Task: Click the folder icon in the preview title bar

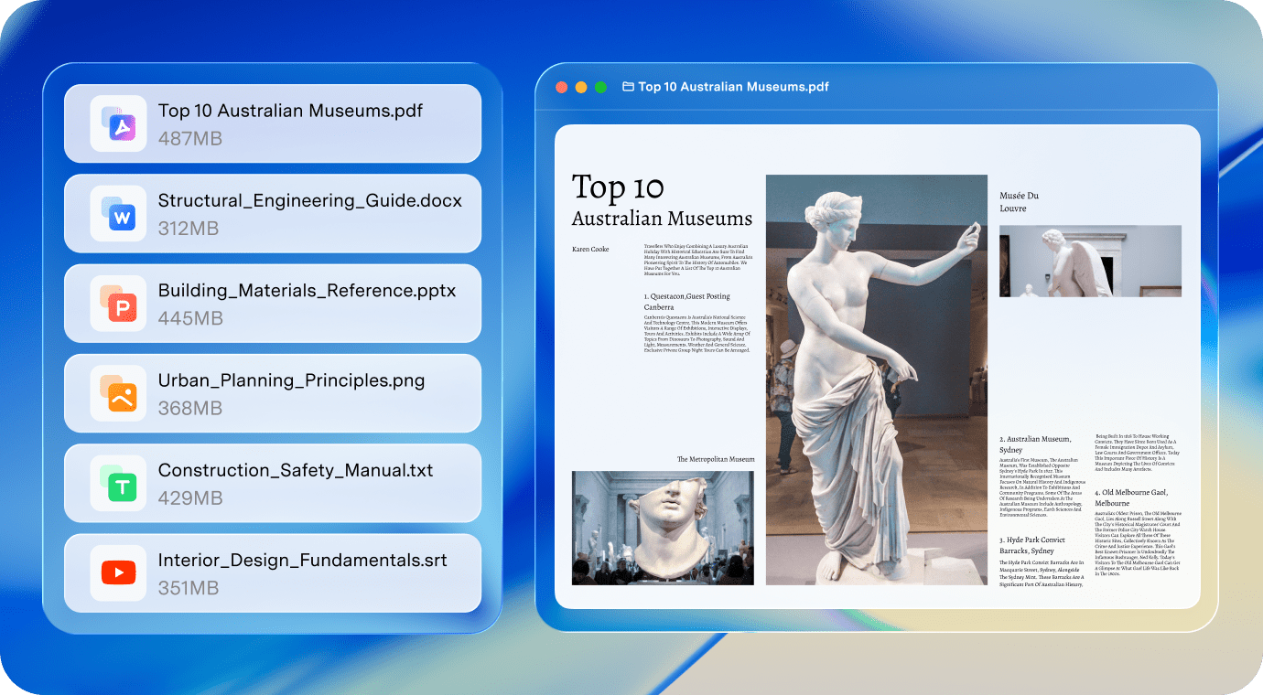Action: pyautogui.click(x=628, y=87)
